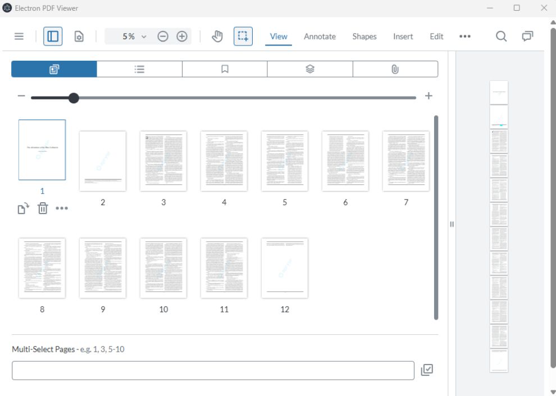The height and width of the screenshot is (396, 556).
Task: Click the zoom in plus circle icon
Action: click(182, 36)
